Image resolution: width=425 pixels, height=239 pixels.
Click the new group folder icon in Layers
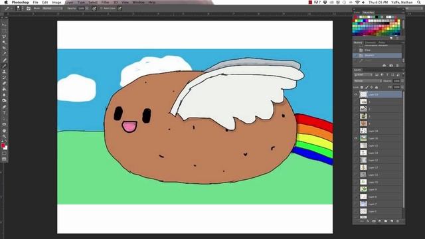tap(386, 221)
